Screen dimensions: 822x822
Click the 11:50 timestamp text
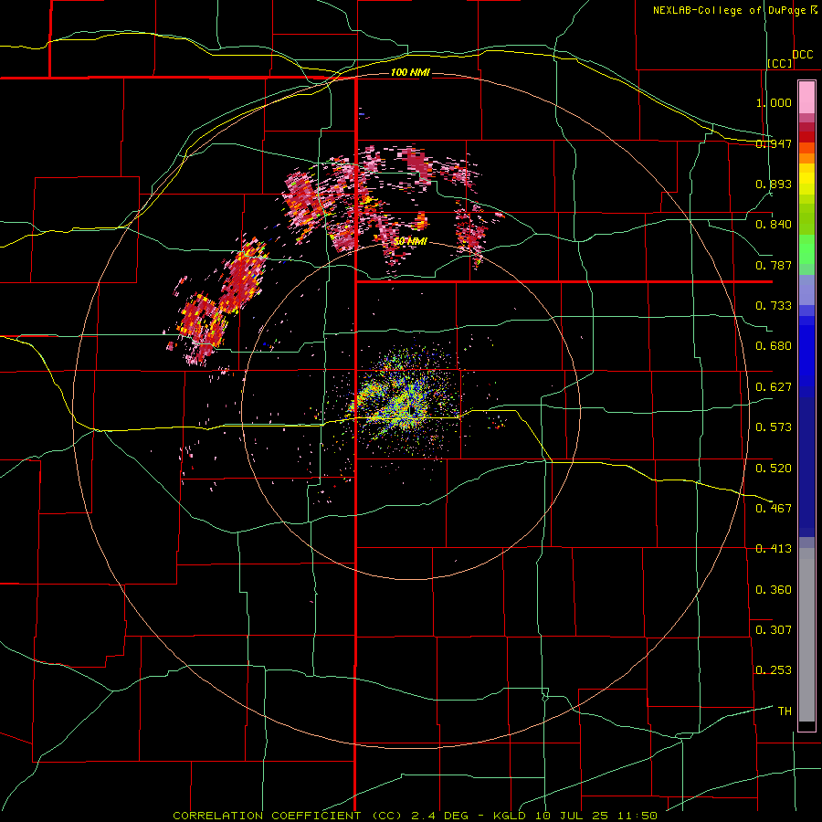[x=637, y=816]
